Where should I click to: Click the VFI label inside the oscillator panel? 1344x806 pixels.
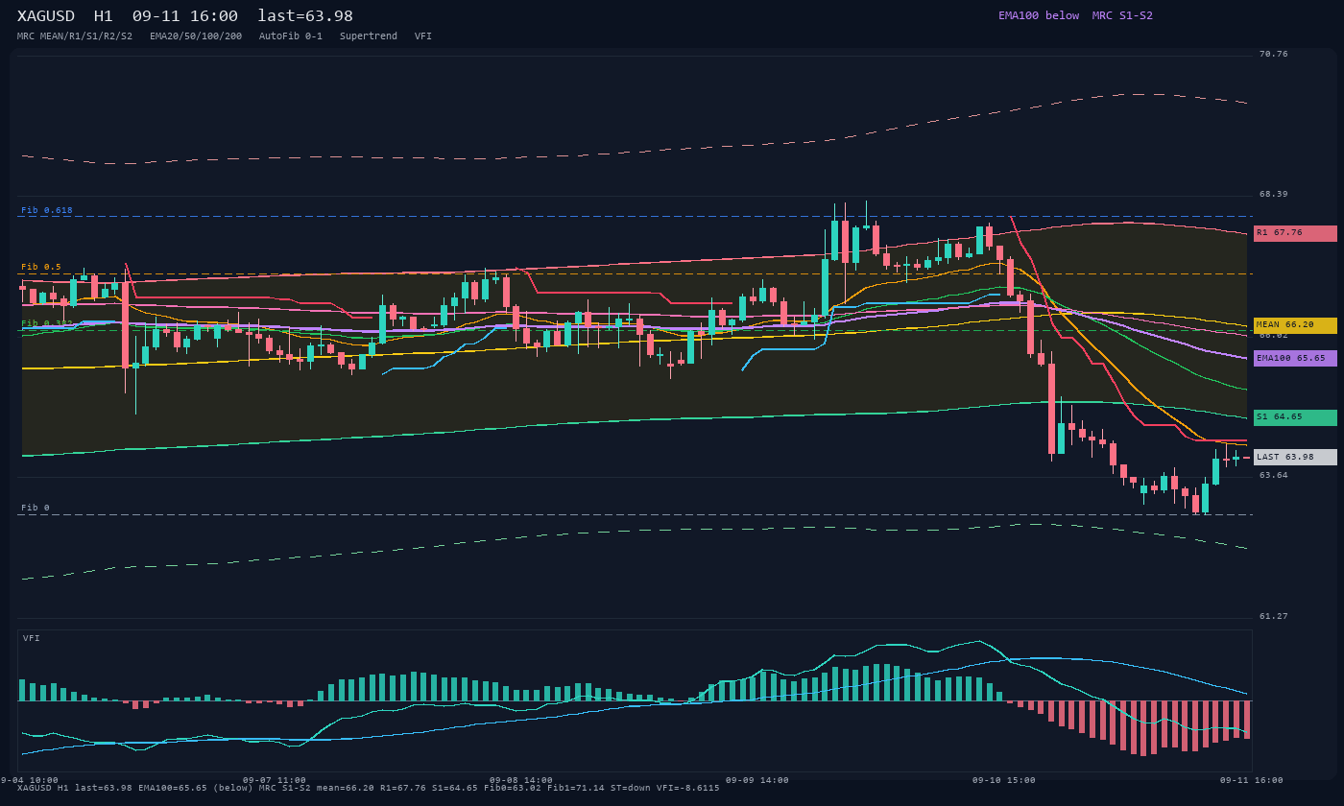(x=32, y=638)
